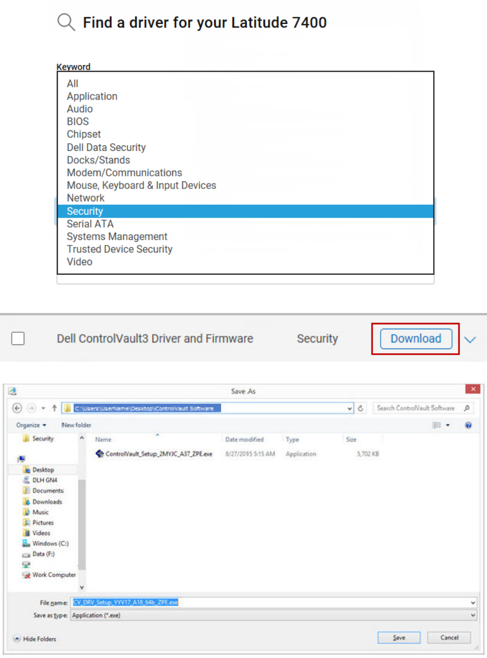Select the Security folder in the navigation pane
The width and height of the screenshot is (487, 658).
pos(39,438)
